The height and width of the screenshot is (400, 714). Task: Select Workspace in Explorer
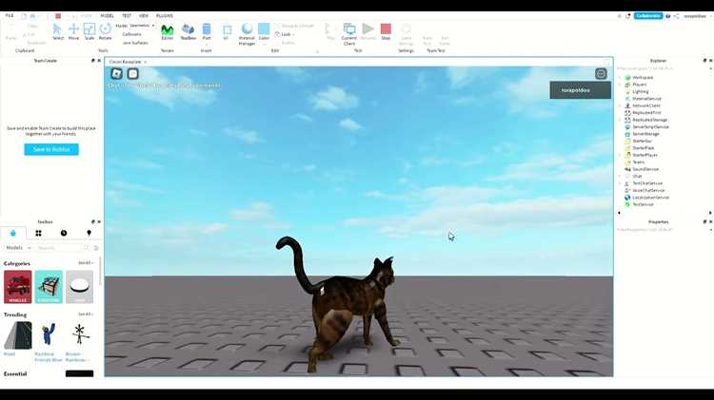click(643, 78)
